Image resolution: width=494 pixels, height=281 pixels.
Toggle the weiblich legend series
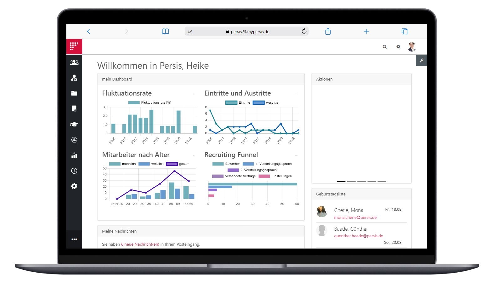click(x=151, y=164)
